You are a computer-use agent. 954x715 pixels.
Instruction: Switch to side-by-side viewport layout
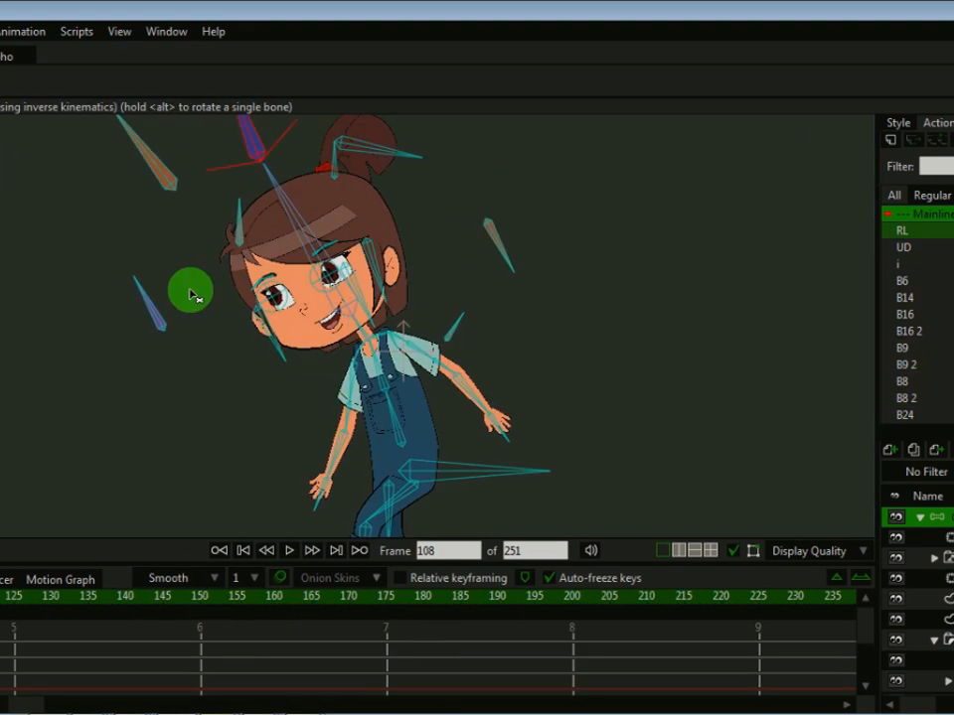tap(679, 551)
